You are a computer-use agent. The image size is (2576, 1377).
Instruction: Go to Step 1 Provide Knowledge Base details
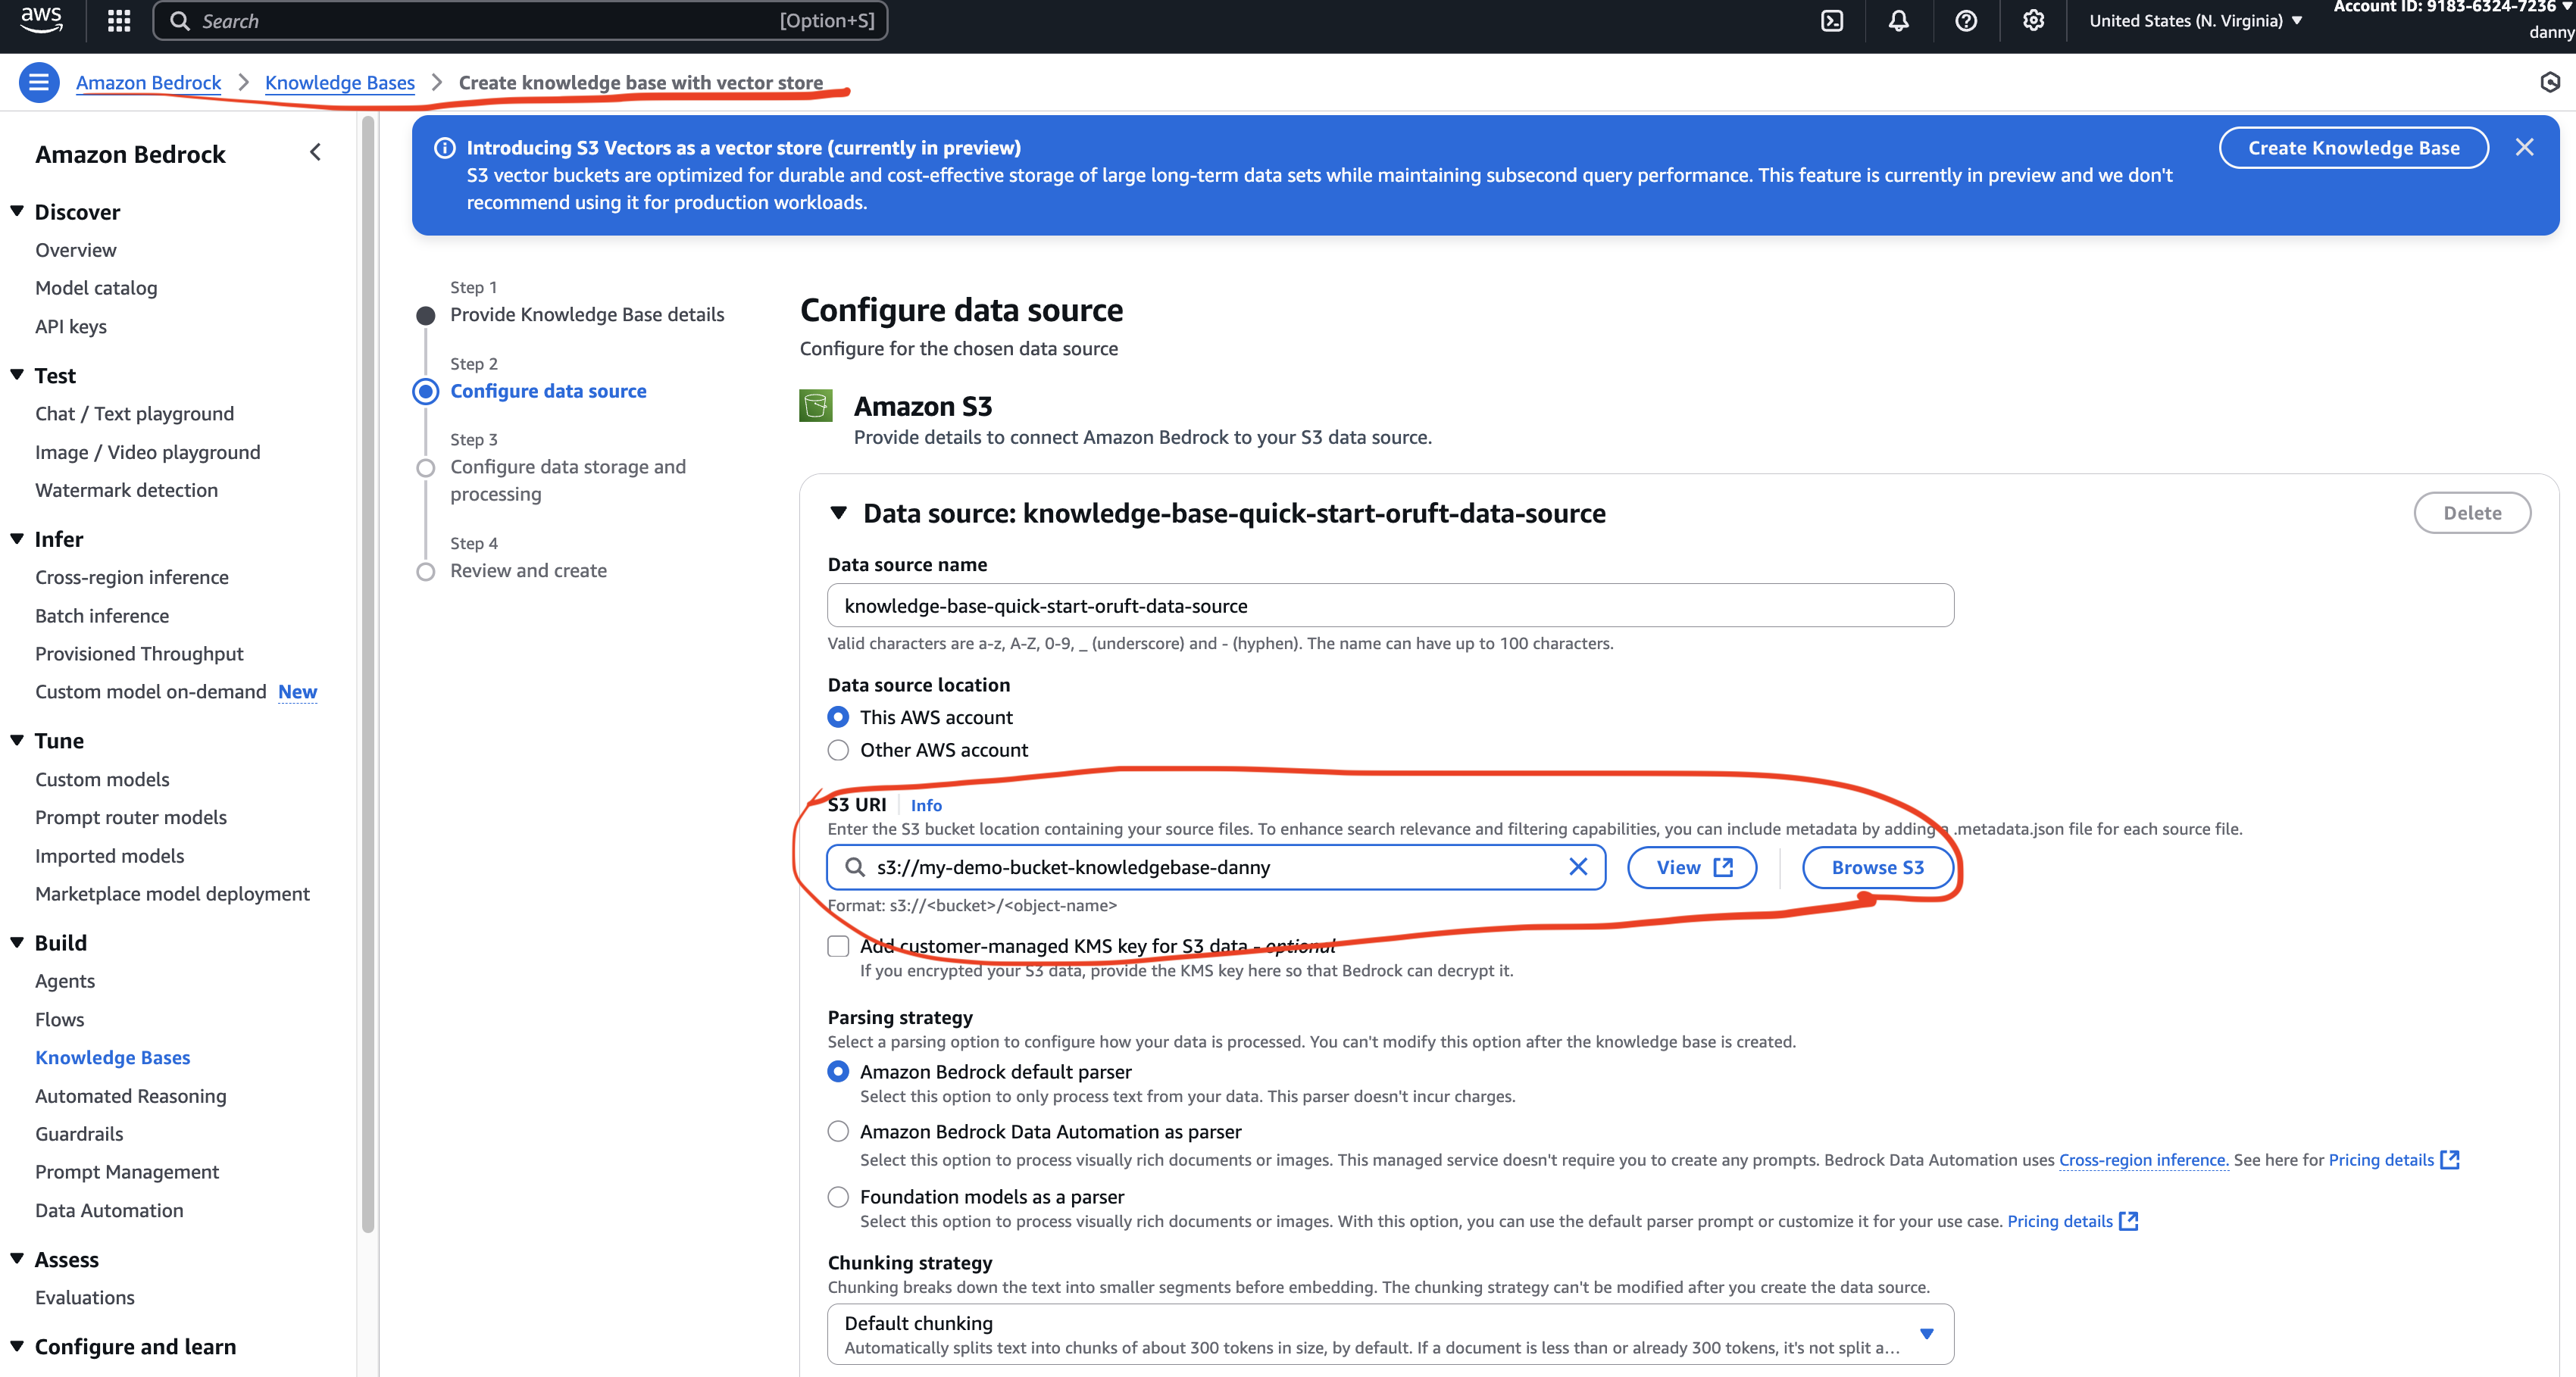[587, 314]
